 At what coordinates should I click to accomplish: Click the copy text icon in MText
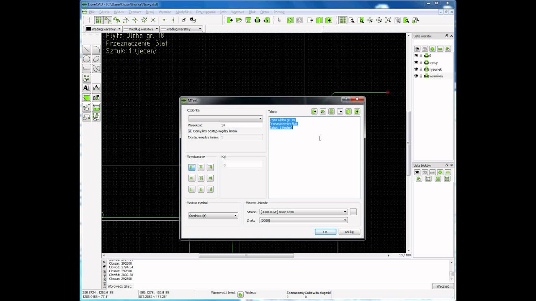[x=348, y=112]
